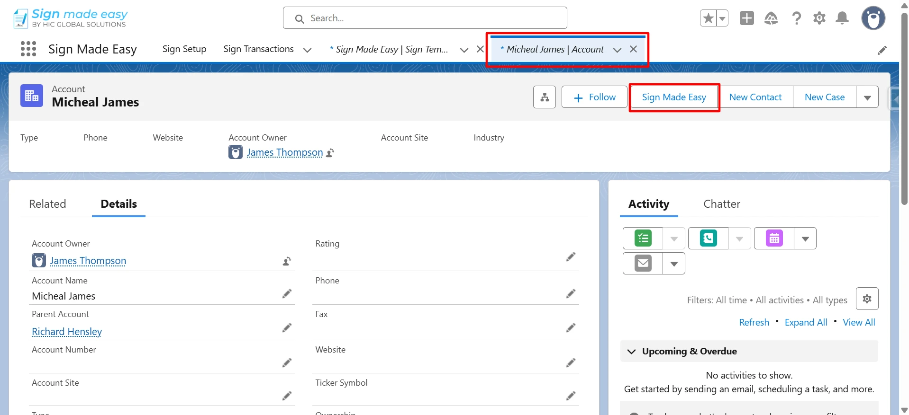Edit the Ticker Symbol field pencil
The width and height of the screenshot is (909, 415).
pyautogui.click(x=571, y=396)
